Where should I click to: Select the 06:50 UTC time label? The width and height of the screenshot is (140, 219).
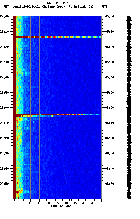tap(110, 184)
